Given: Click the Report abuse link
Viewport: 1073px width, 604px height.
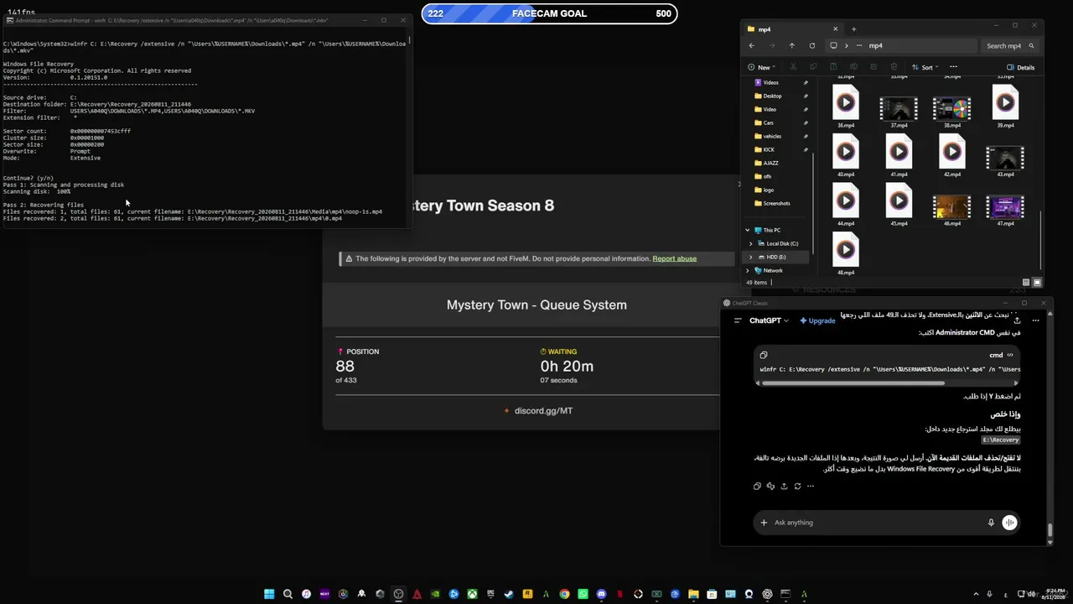Looking at the screenshot, I should [x=675, y=258].
